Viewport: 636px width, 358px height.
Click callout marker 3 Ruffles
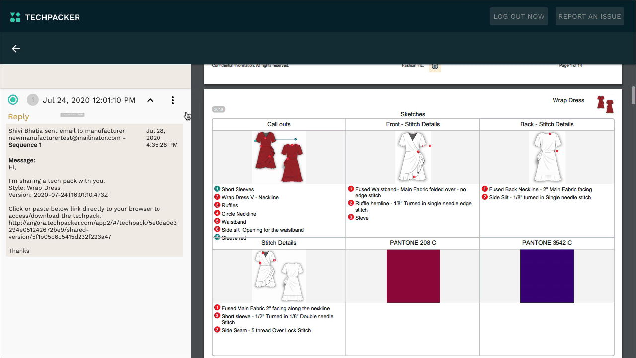(217, 205)
